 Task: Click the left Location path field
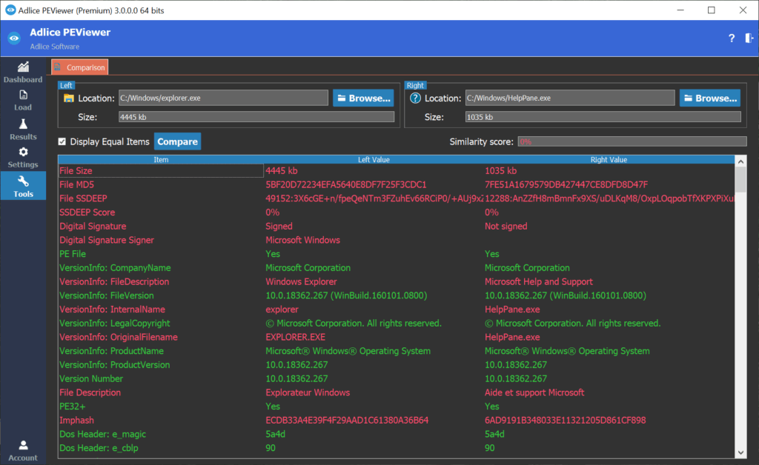(222, 98)
